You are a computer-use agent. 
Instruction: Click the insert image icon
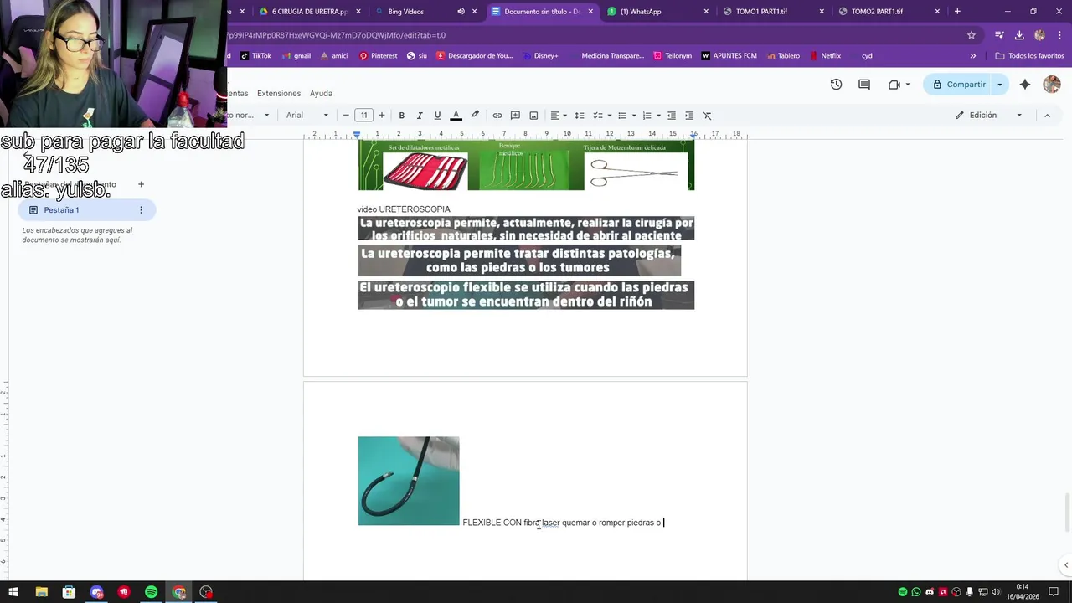pos(533,116)
